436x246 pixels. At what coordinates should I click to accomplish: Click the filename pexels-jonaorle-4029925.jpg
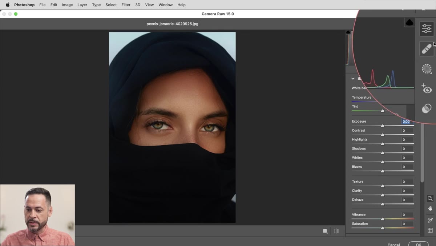coord(172,24)
